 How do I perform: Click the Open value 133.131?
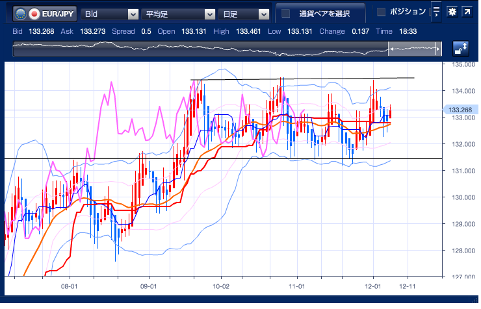[x=194, y=31]
